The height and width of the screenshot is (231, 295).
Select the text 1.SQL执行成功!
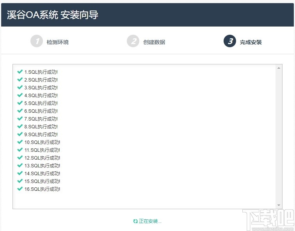pyautogui.click(x=41, y=72)
